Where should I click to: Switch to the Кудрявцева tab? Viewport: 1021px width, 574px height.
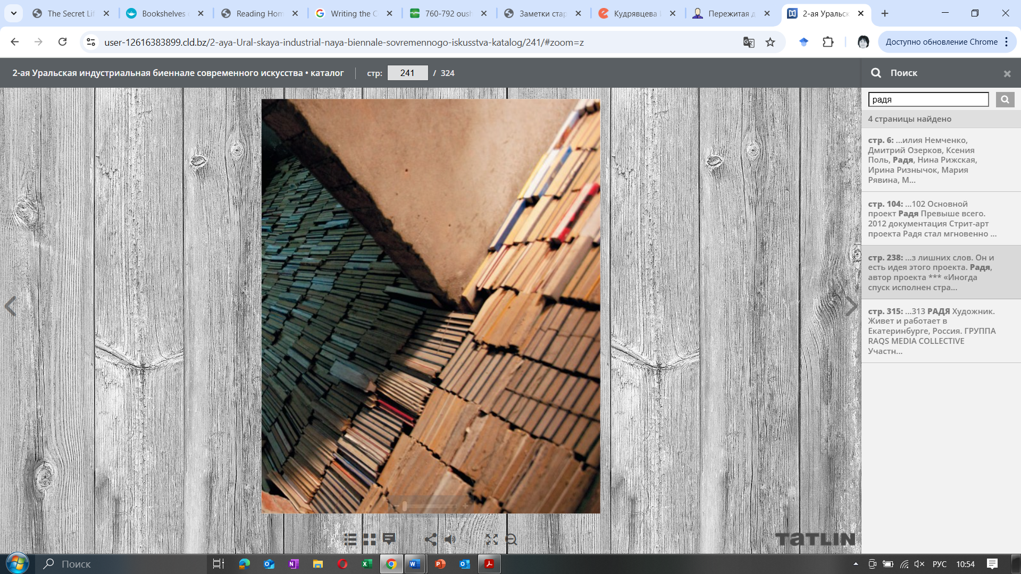tap(635, 13)
